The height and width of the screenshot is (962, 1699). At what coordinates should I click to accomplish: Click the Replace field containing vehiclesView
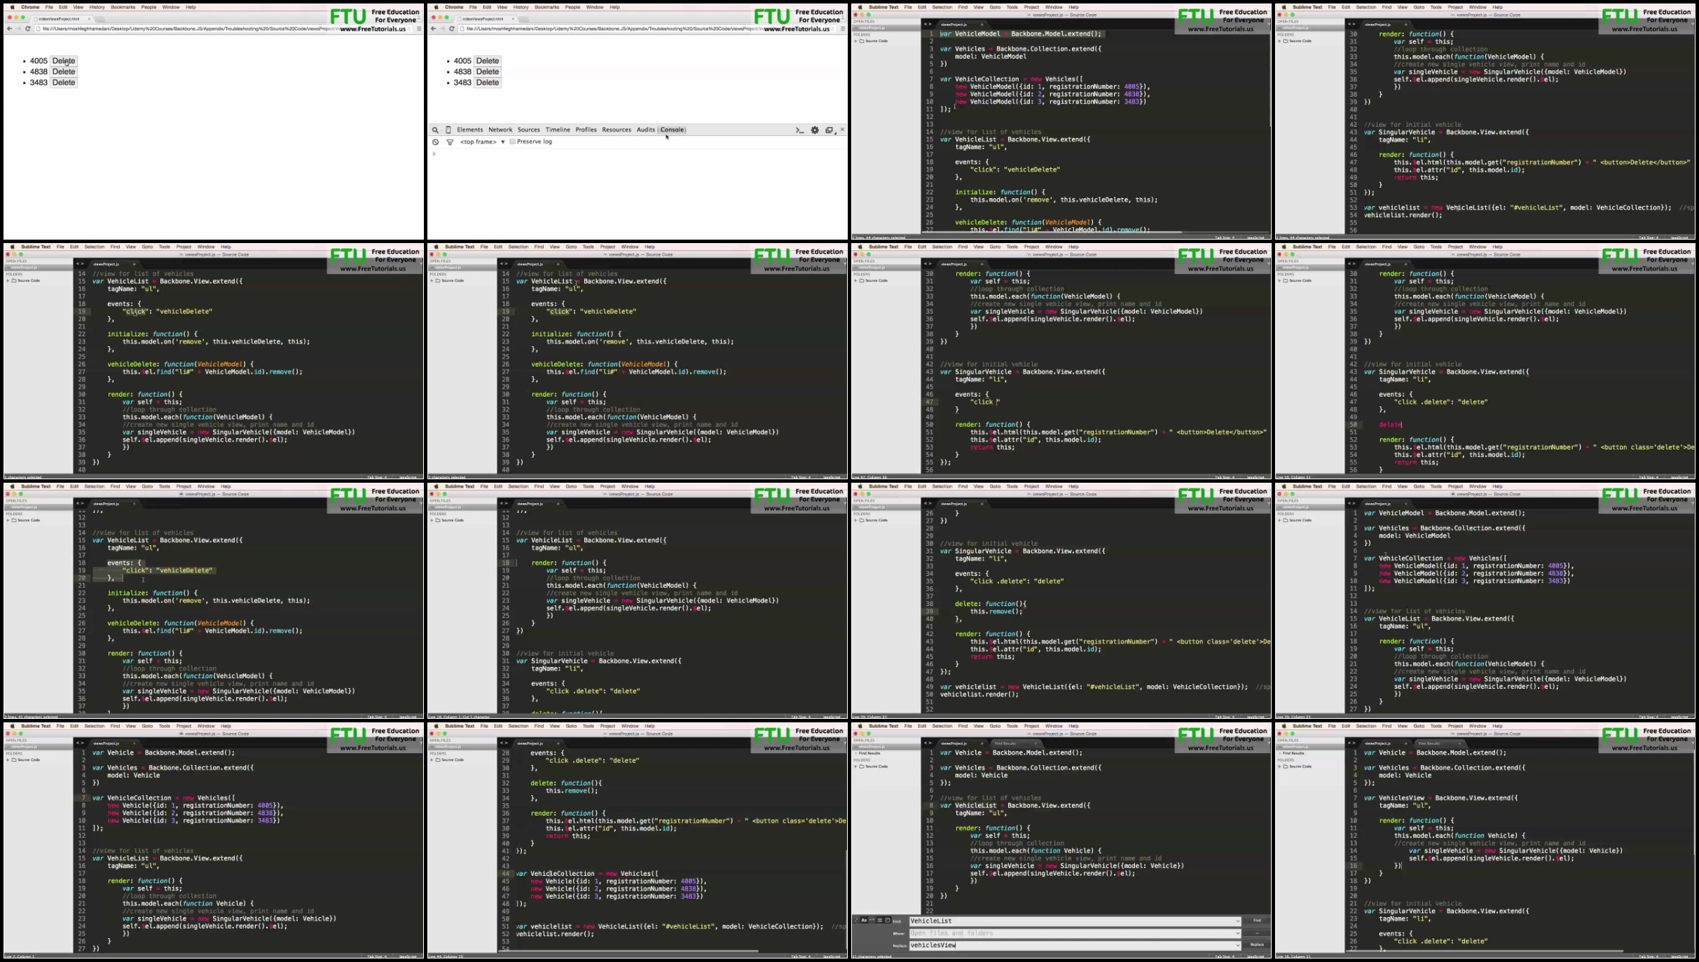1075,945
